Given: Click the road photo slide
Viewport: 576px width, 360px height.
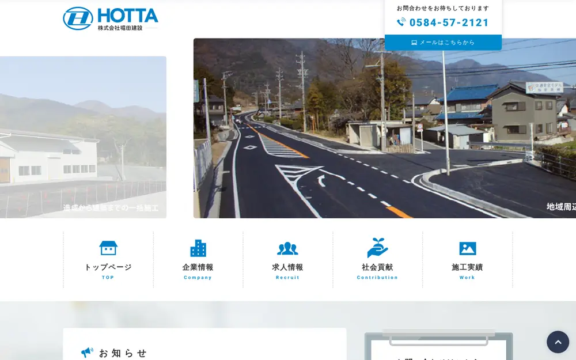Looking at the screenshot, I should [385, 128].
